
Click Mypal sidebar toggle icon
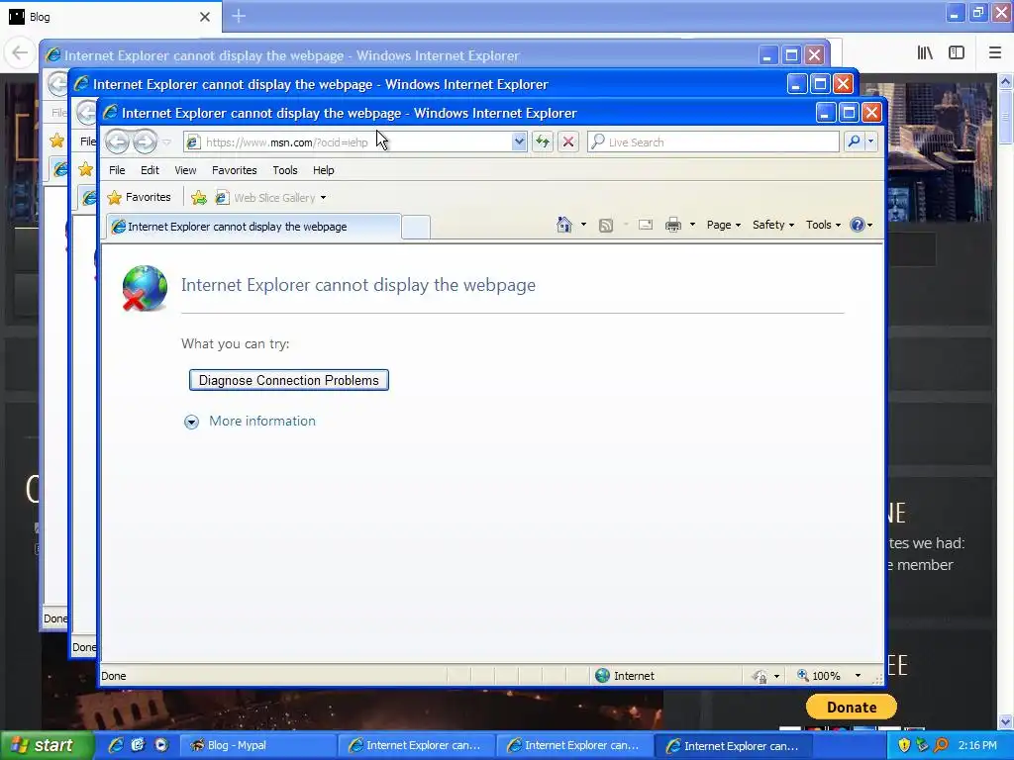click(x=957, y=53)
